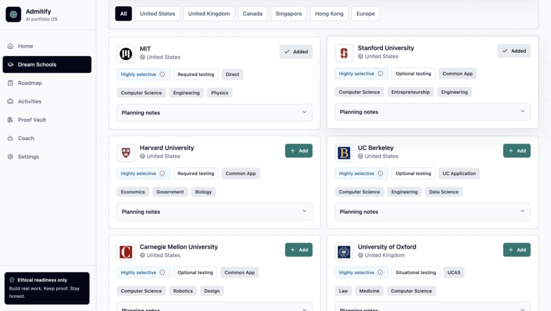The height and width of the screenshot is (311, 551).
Task: Open Harvard's Highly selective info icon
Action: pyautogui.click(x=162, y=174)
